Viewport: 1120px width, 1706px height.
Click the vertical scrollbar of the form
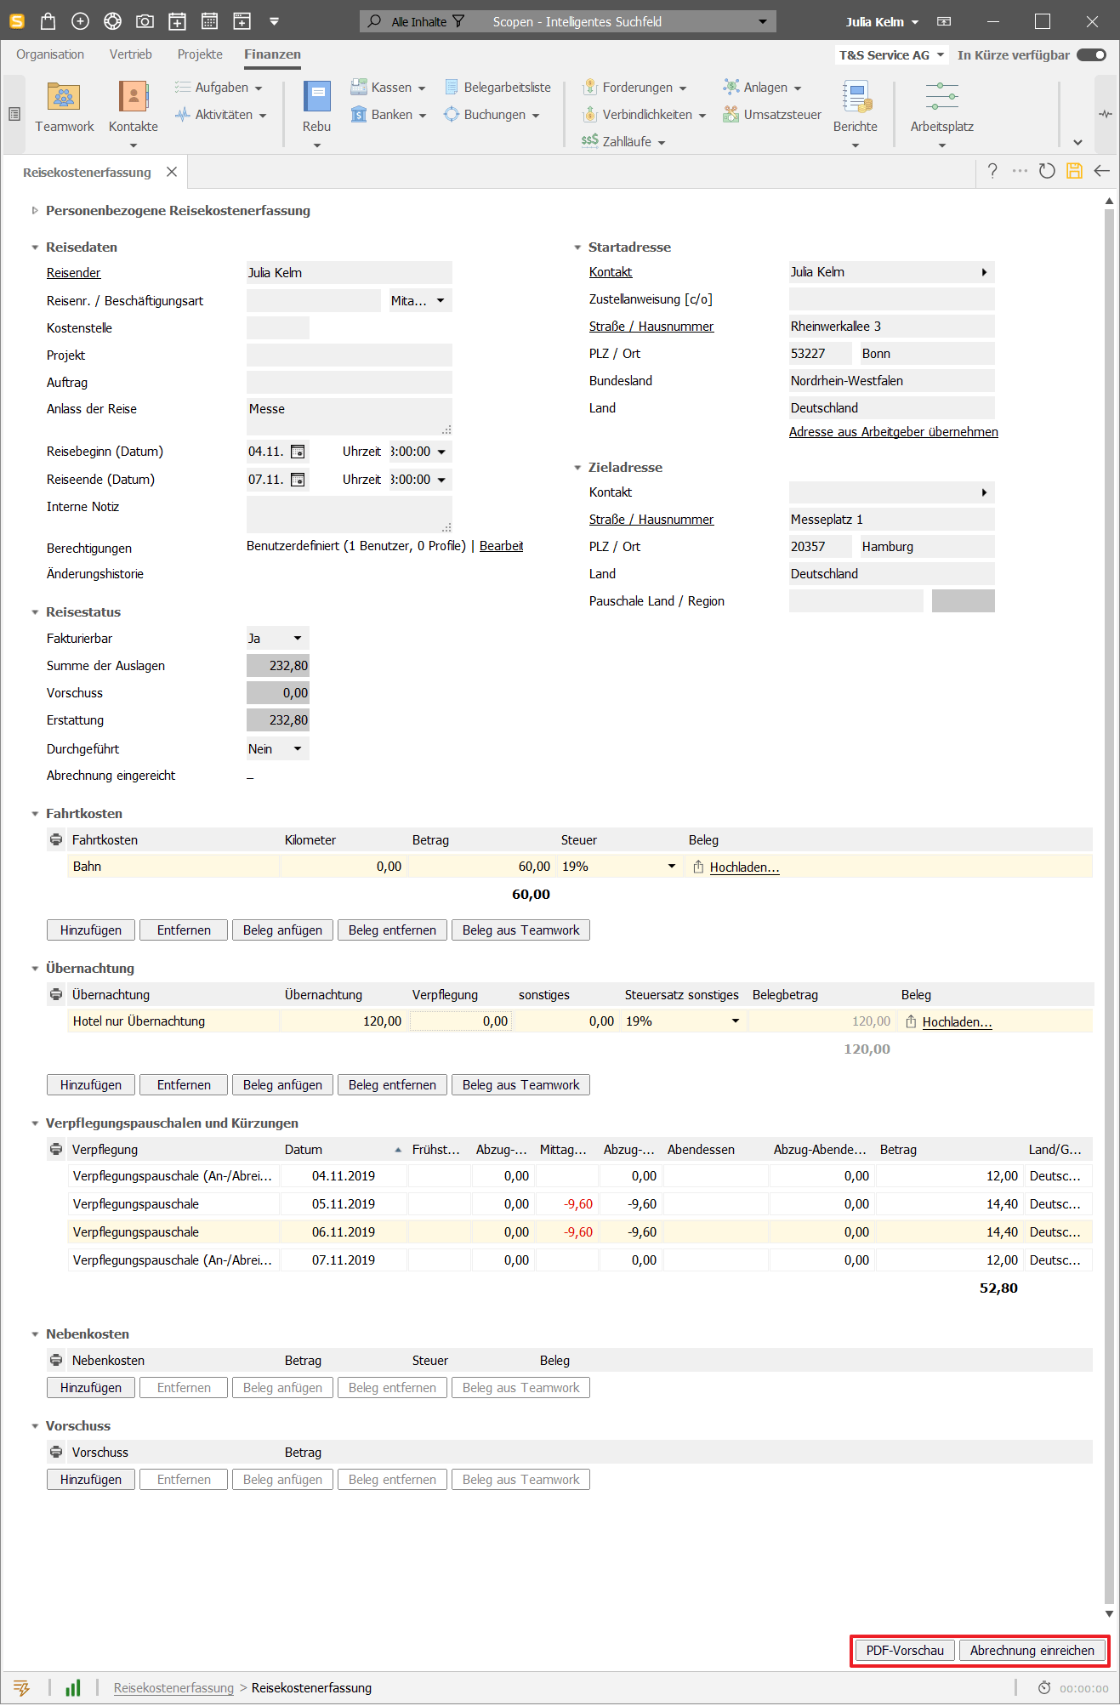coord(1109,906)
